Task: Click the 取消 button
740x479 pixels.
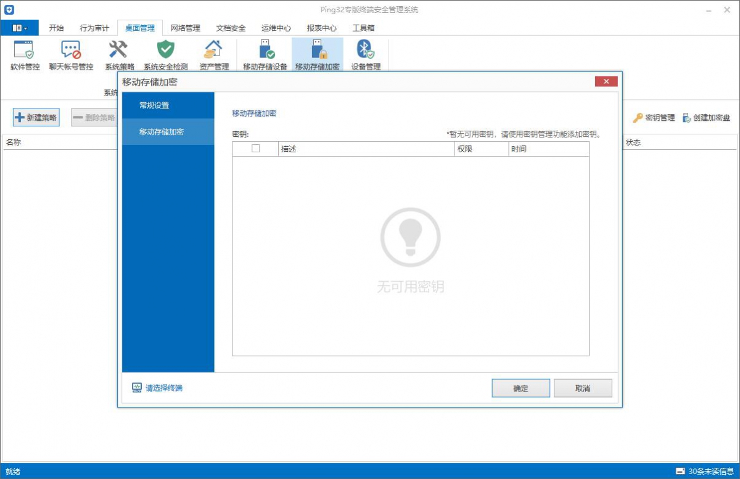Action: pyautogui.click(x=583, y=388)
